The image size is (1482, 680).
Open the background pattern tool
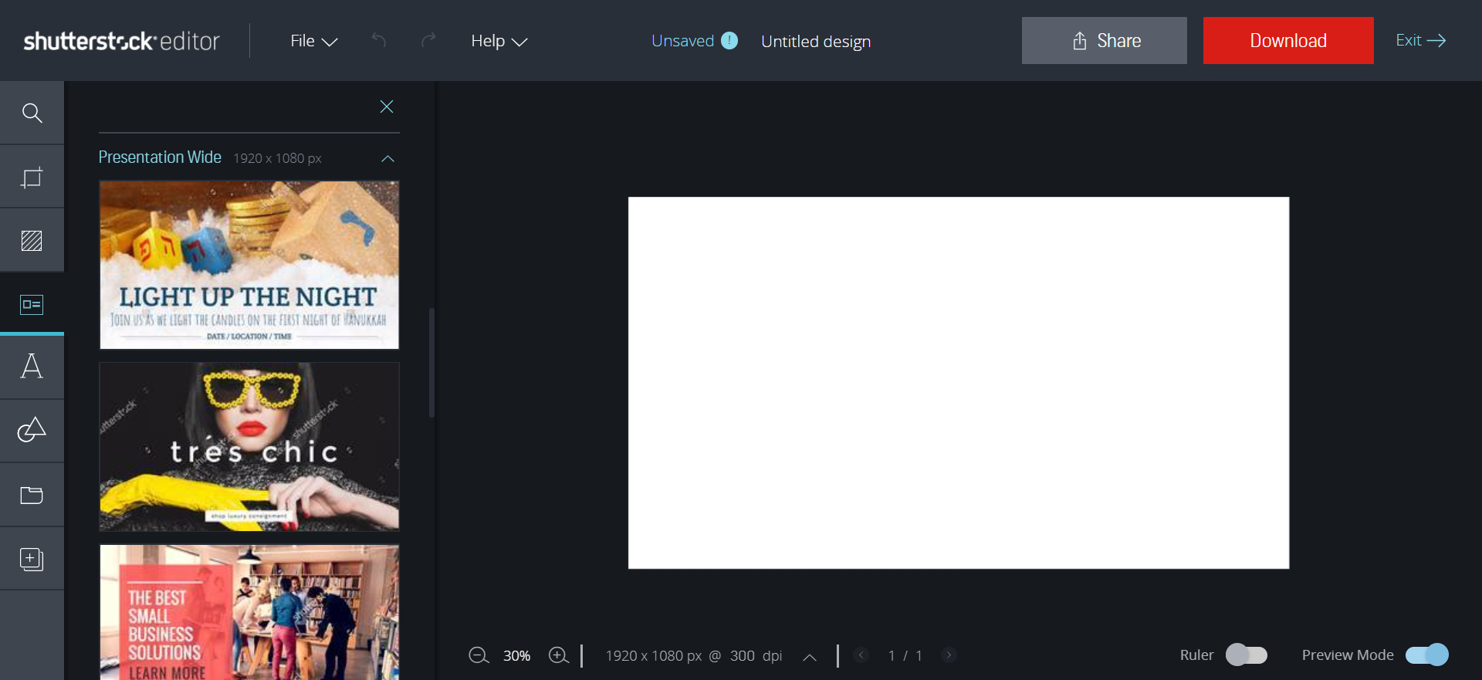tap(32, 241)
